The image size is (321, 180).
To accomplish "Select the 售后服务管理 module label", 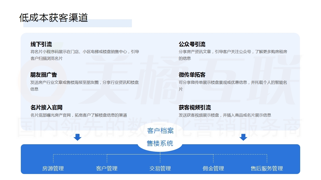I will pos(267,168).
